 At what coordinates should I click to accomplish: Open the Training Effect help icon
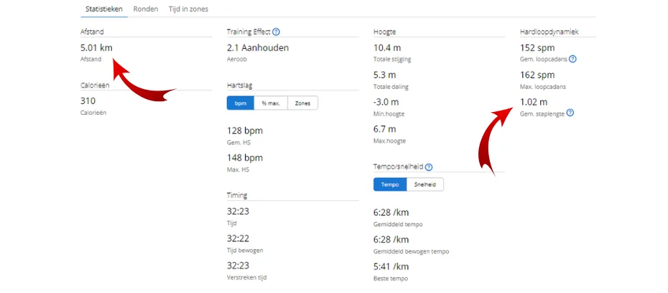pos(277,32)
